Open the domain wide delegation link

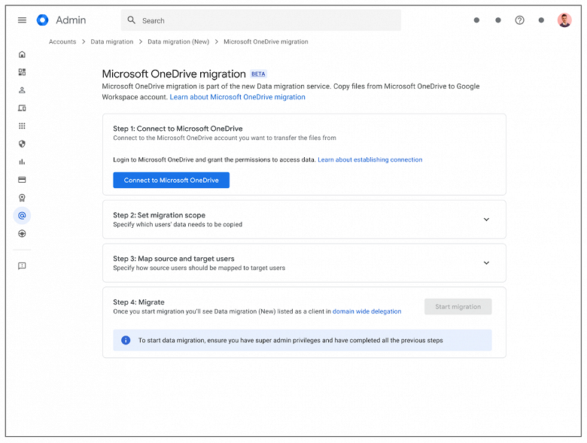click(x=366, y=311)
